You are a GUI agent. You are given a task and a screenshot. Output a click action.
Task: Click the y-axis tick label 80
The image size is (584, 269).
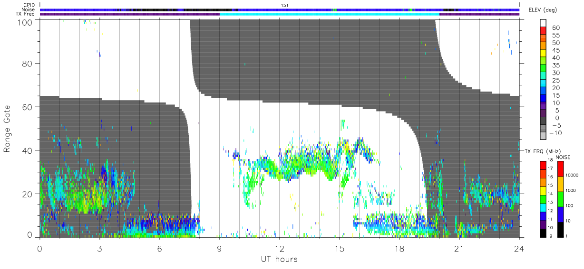[x=28, y=63]
